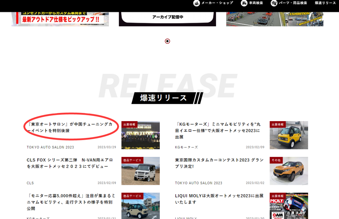Open the アーカイブ配信中 banner

pyautogui.click(x=167, y=19)
